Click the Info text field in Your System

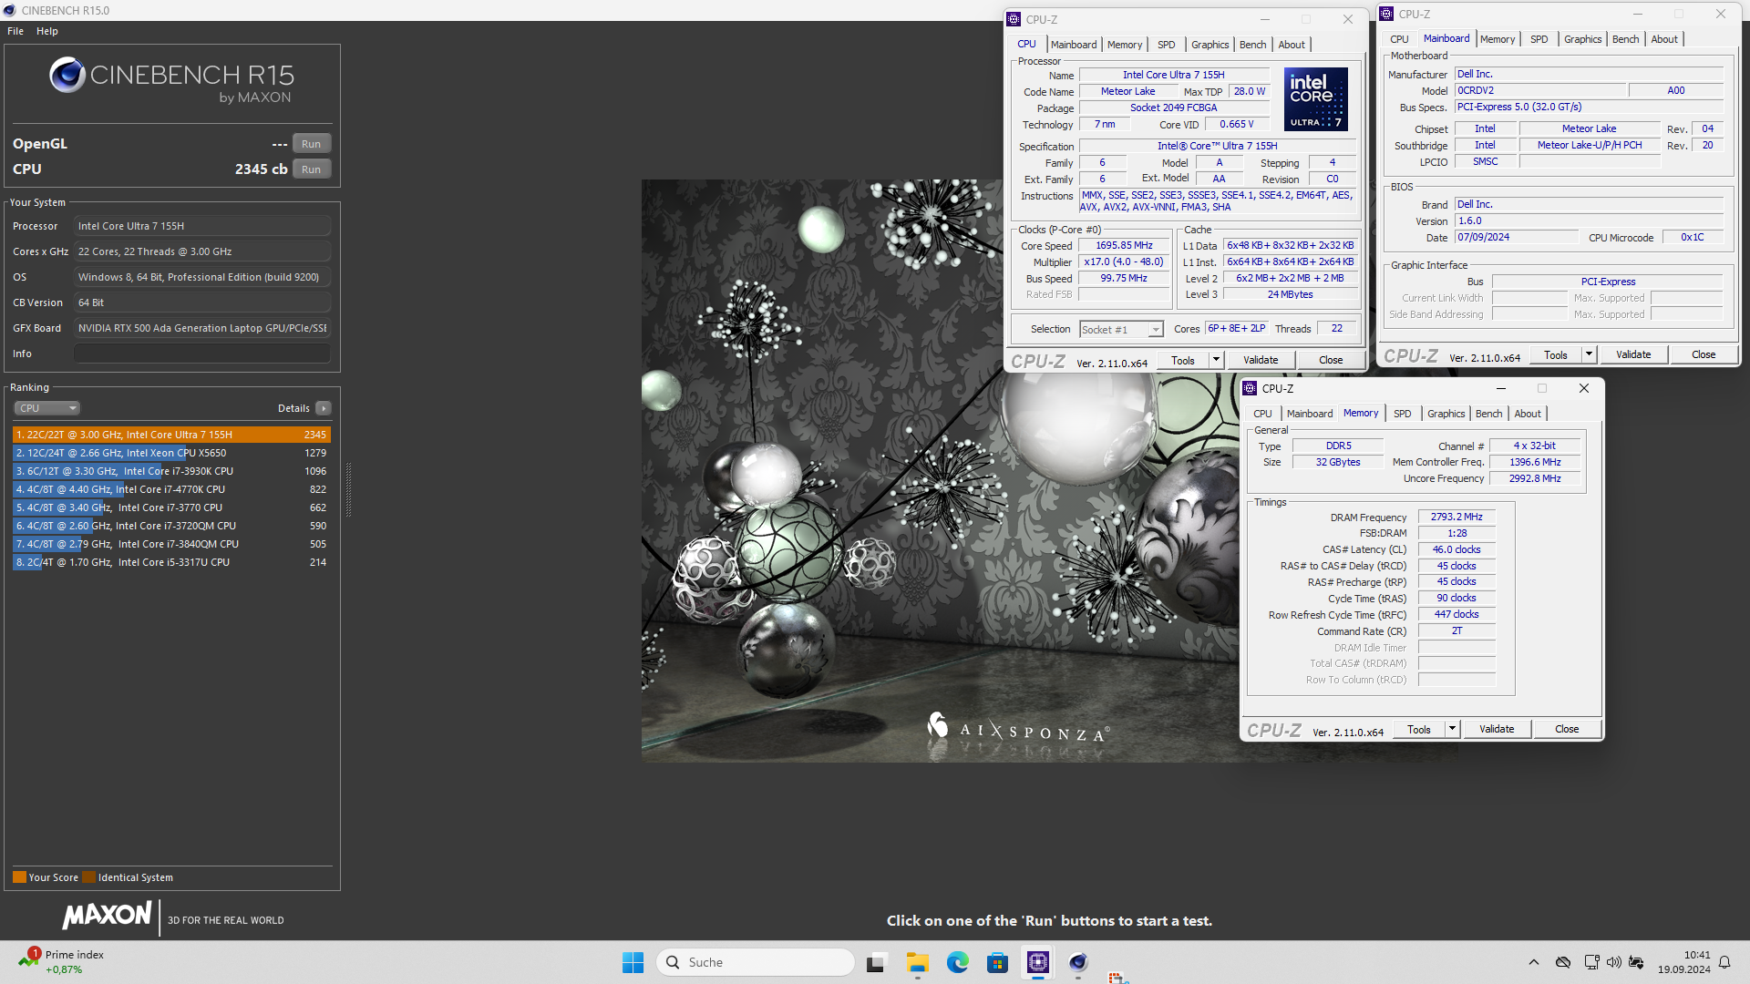pos(201,354)
